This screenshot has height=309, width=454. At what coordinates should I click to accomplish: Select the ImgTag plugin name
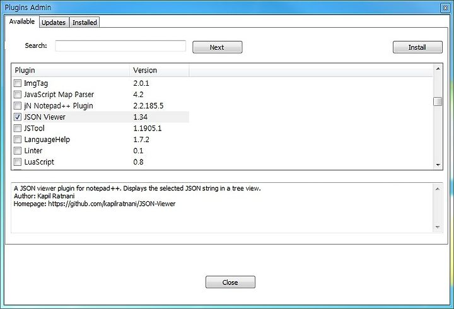[36, 83]
